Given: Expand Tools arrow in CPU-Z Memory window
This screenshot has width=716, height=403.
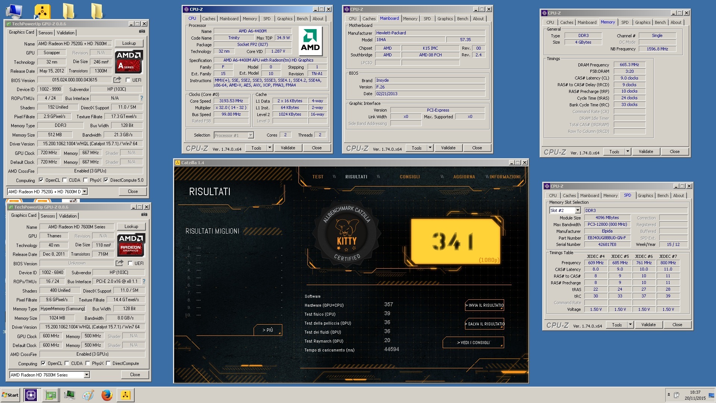Looking at the screenshot, I should point(627,151).
